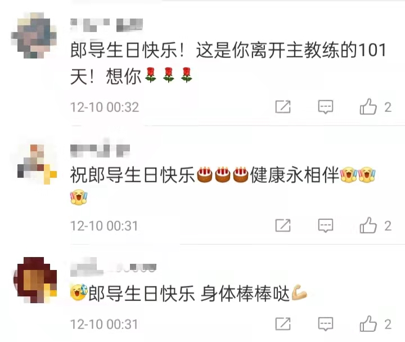Share the 健康永相伴 comment
The width and height of the screenshot is (405, 342).
click(x=283, y=225)
